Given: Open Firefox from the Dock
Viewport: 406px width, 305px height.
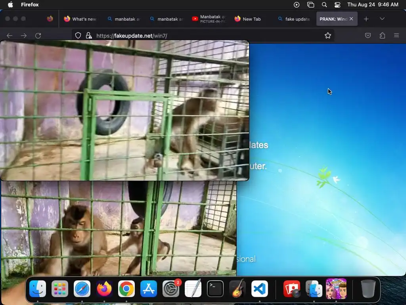Looking at the screenshot, I should point(104,289).
